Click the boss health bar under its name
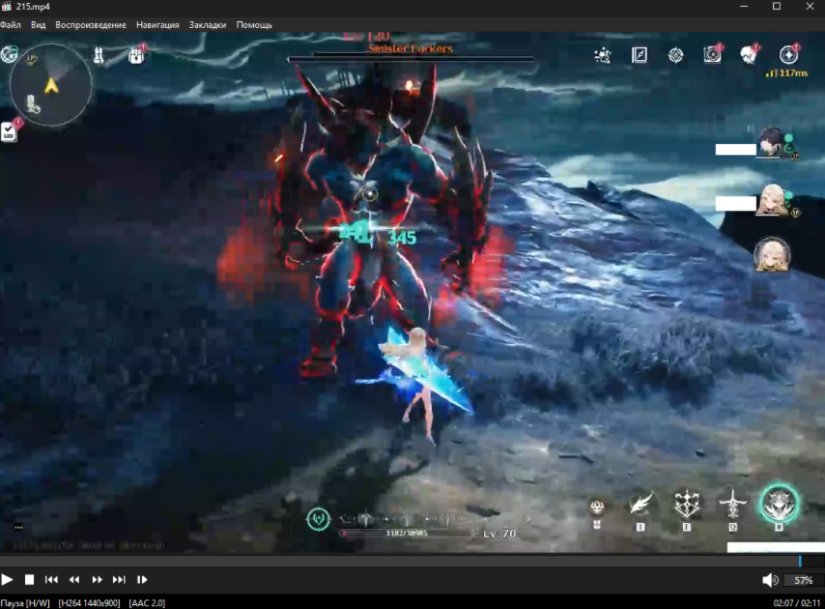Screen dimensions: 825x609 click(411, 59)
